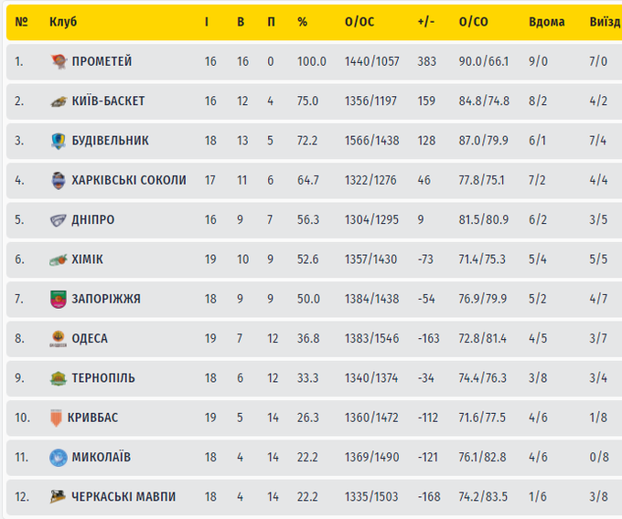Screen dimensions: 622x519
Task: Click the Клуб column header
Action: point(63,22)
